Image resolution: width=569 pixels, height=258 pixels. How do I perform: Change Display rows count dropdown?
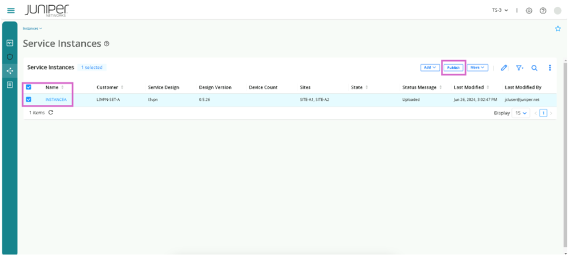coord(520,113)
